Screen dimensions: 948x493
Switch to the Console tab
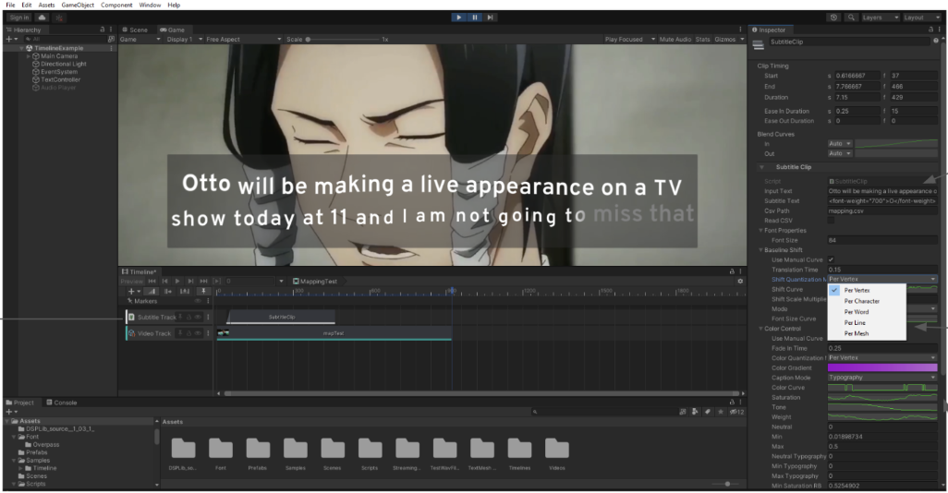pyautogui.click(x=62, y=403)
